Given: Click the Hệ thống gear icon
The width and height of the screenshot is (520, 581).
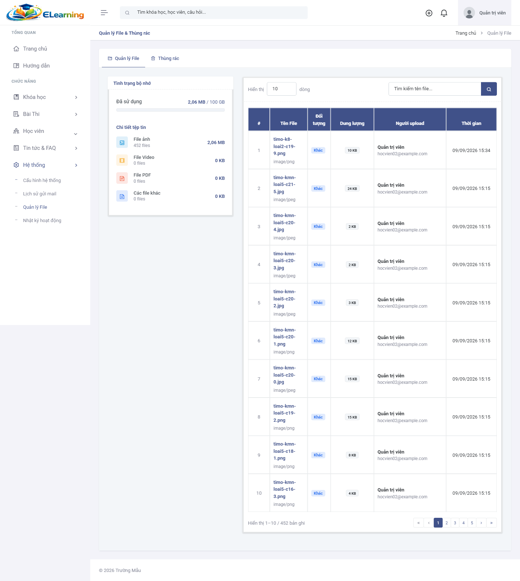Looking at the screenshot, I should click(16, 165).
